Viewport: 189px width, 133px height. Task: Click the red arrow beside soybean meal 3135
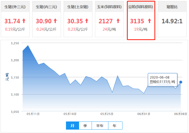pyautogui.click(x=149, y=21)
